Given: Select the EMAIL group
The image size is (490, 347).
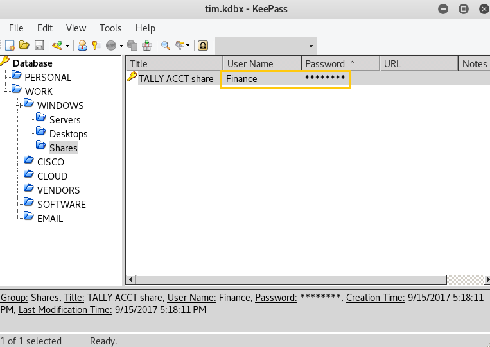Looking at the screenshot, I should click(50, 219).
